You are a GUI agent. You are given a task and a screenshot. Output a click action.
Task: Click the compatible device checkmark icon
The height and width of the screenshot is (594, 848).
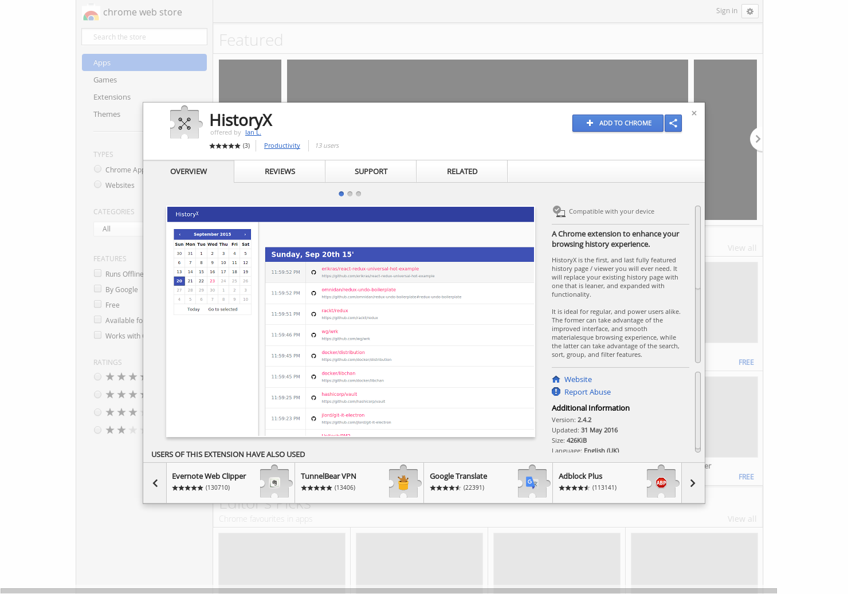(559, 211)
